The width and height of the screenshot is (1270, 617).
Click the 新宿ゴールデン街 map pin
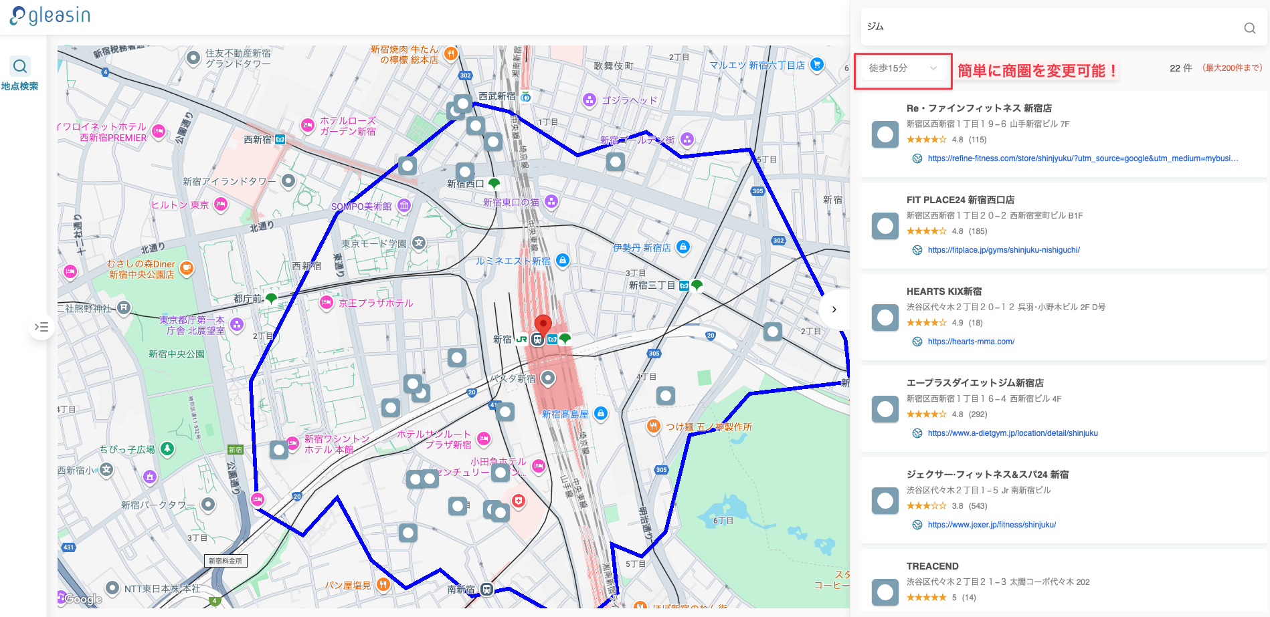pos(687,139)
